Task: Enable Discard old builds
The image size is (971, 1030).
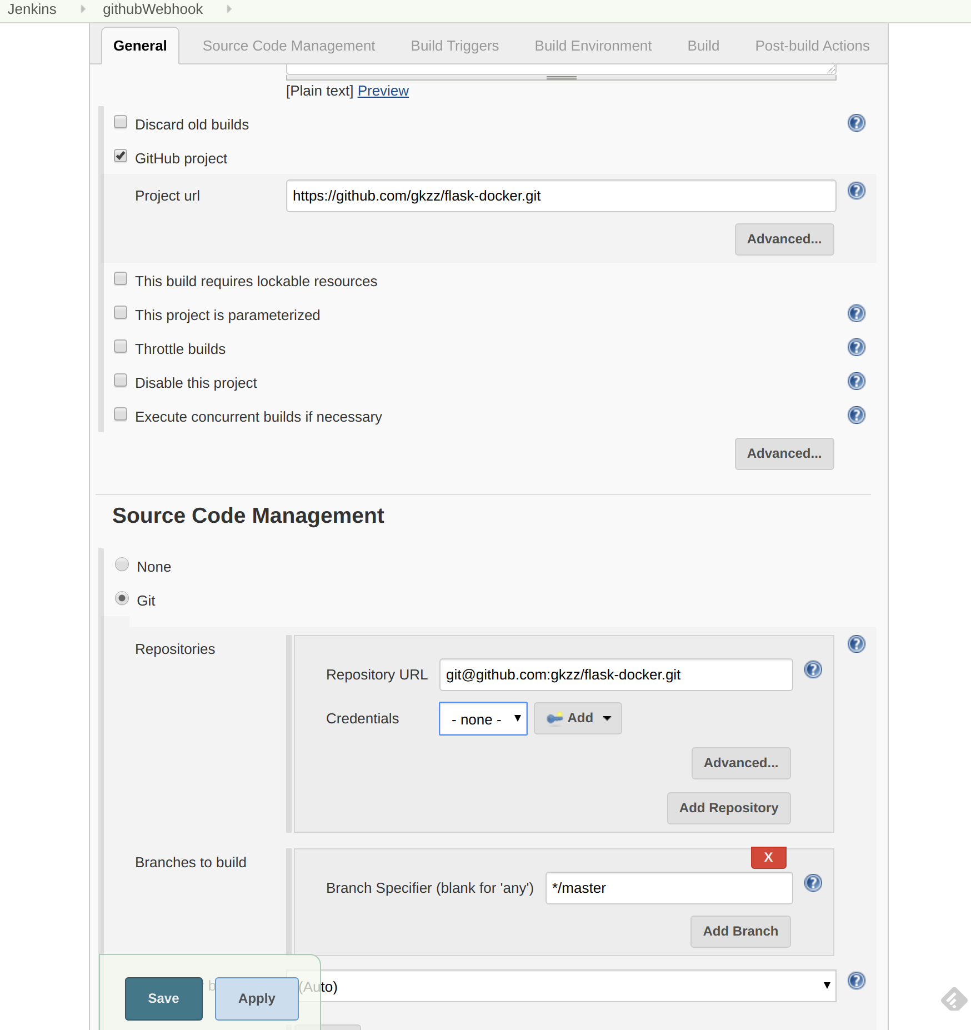Action: tap(120, 122)
